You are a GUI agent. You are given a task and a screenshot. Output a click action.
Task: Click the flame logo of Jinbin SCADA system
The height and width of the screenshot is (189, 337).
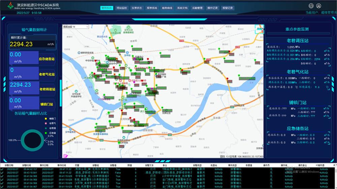click(10, 6)
